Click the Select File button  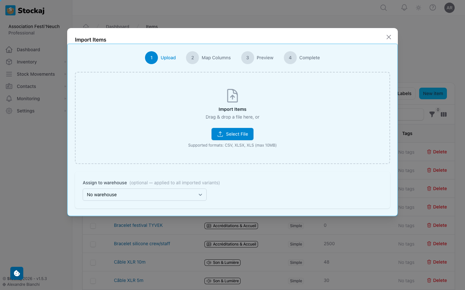(x=232, y=134)
